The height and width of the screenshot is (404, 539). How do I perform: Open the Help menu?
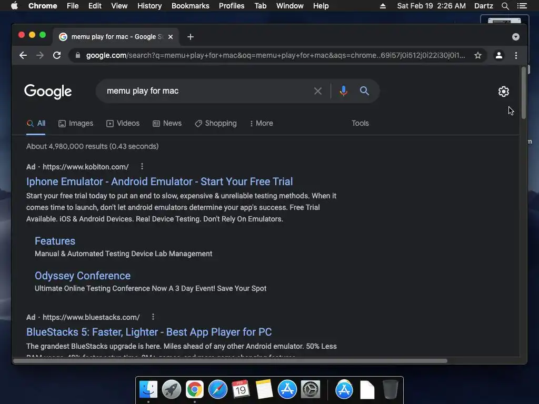click(321, 6)
